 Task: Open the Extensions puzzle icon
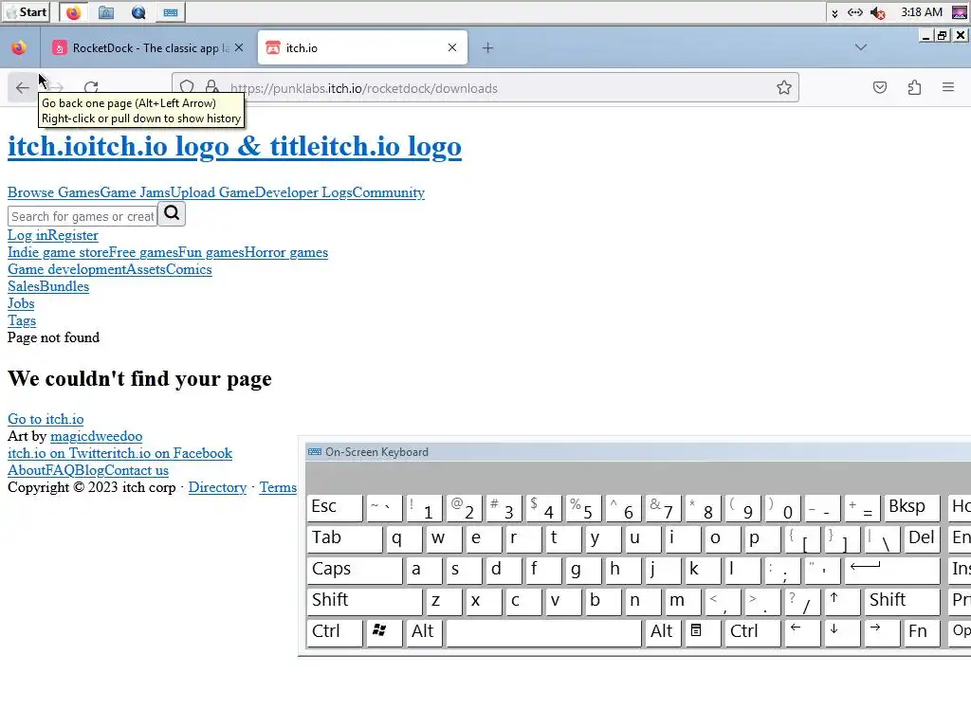914,88
